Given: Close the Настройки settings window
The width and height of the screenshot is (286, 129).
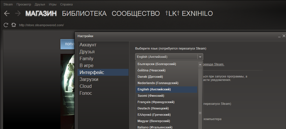Looking at the screenshot, I should pyautogui.click(x=284, y=36).
